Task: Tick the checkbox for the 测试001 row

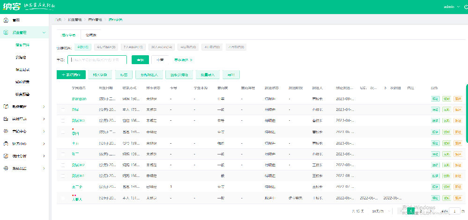Action: [63, 176]
